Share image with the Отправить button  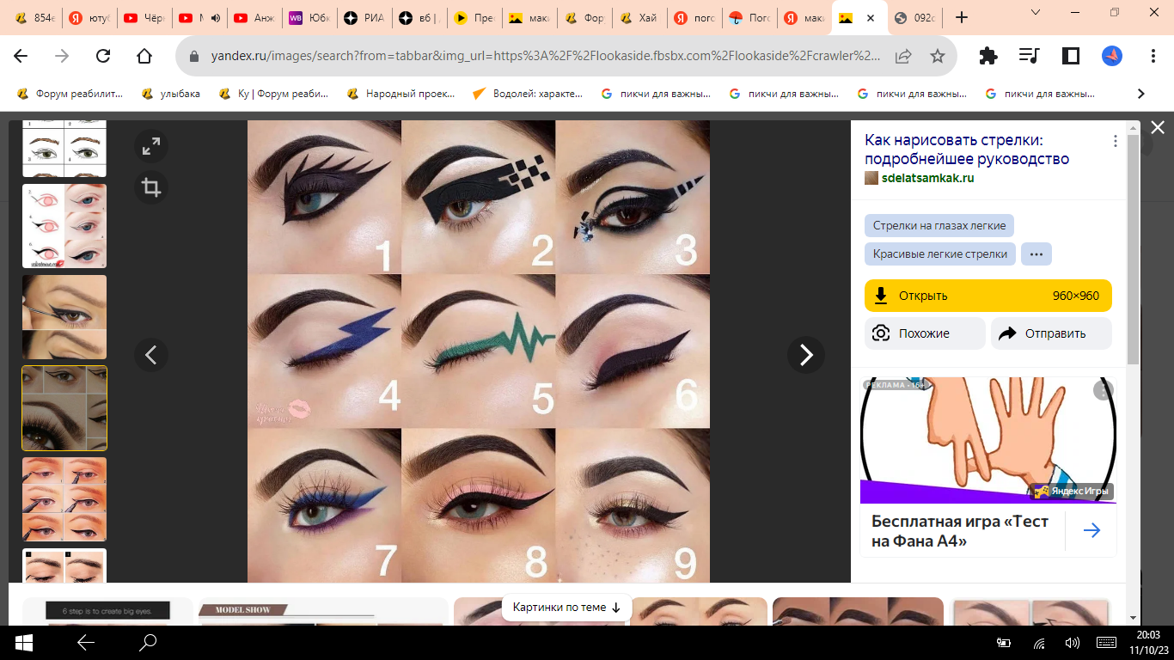pos(1050,333)
